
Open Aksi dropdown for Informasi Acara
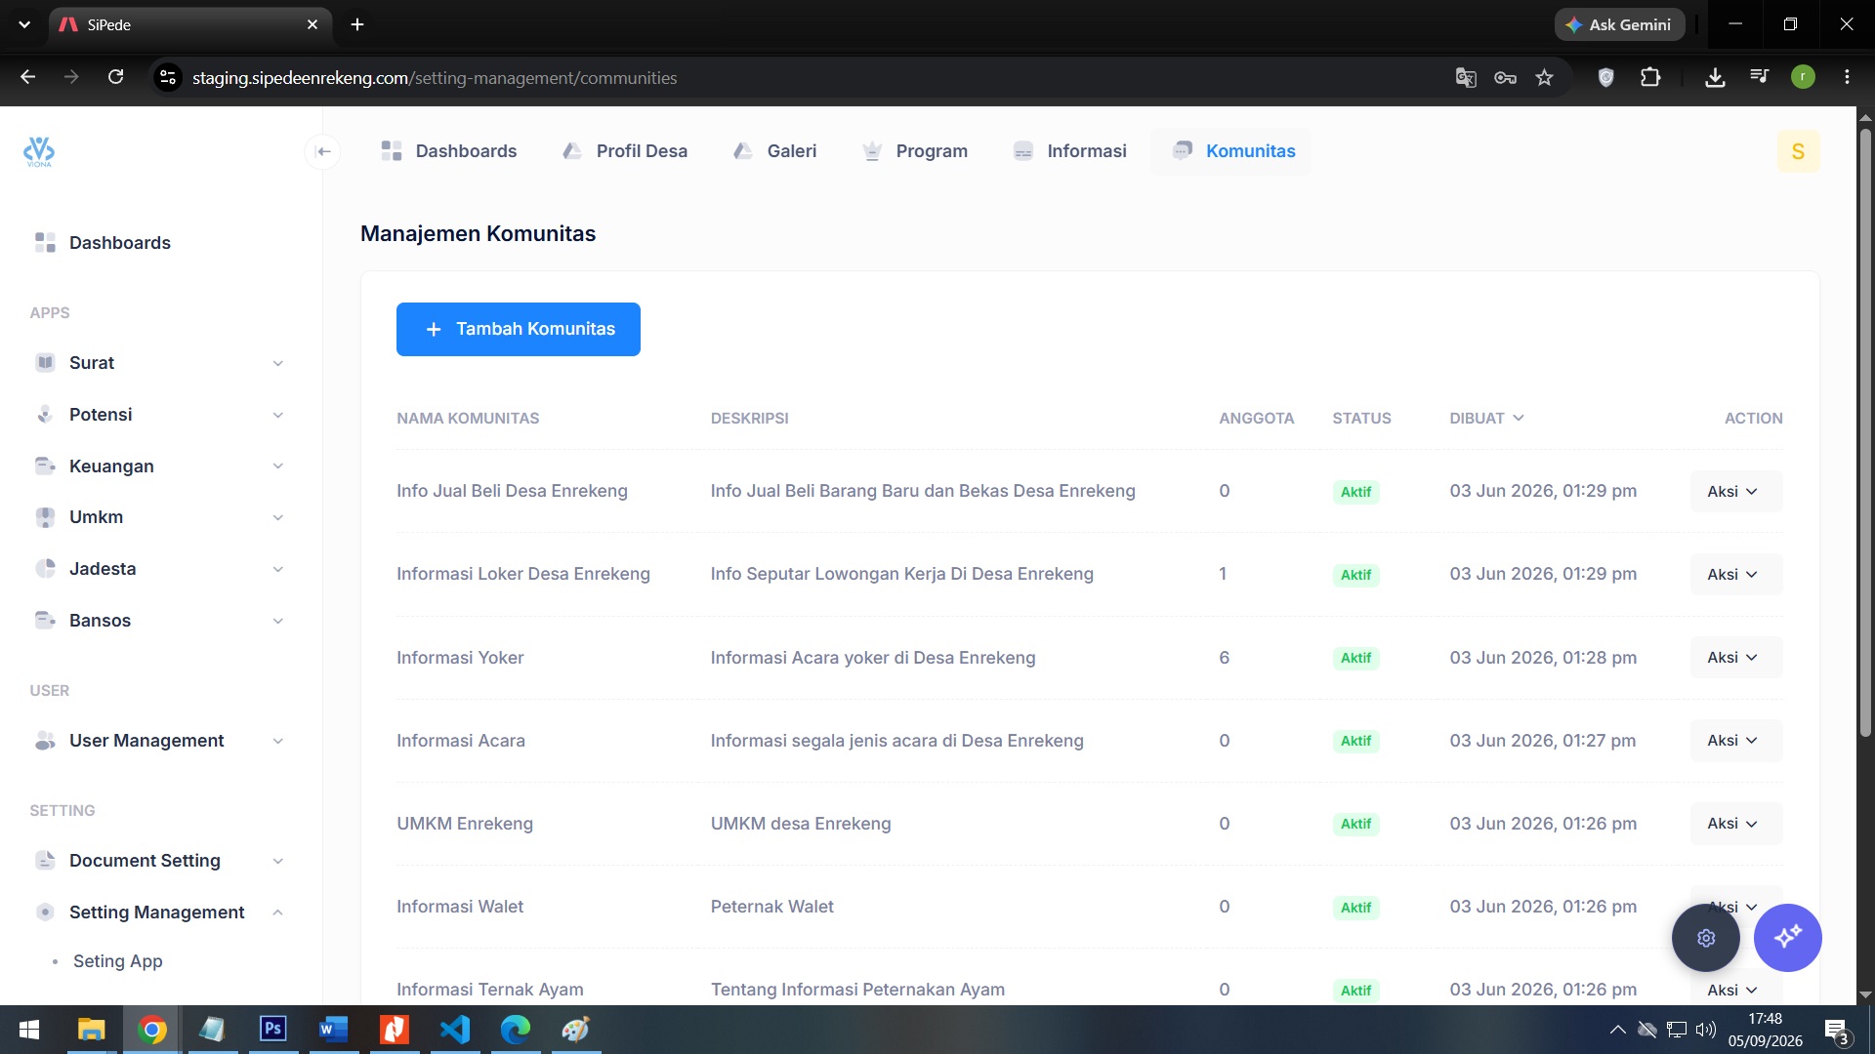click(1735, 741)
